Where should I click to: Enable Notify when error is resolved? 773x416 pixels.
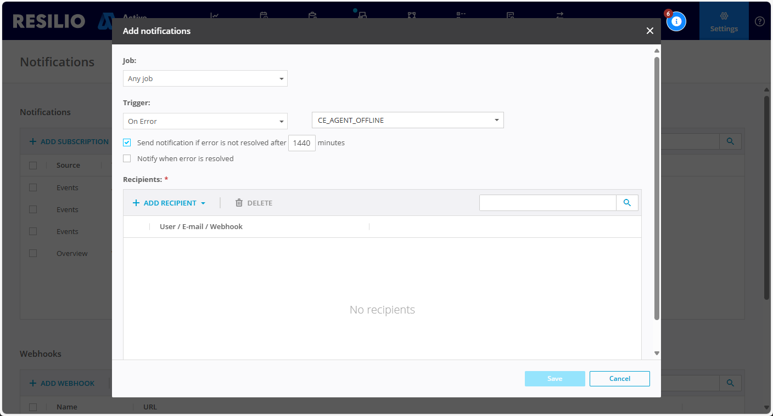[x=127, y=158]
